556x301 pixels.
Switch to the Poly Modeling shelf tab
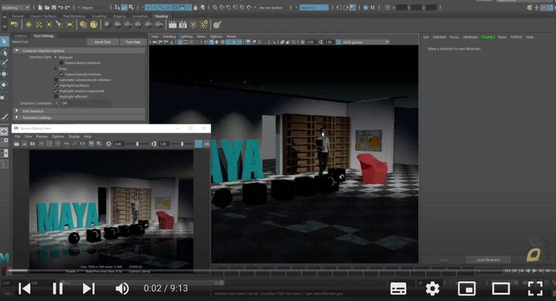tap(74, 16)
